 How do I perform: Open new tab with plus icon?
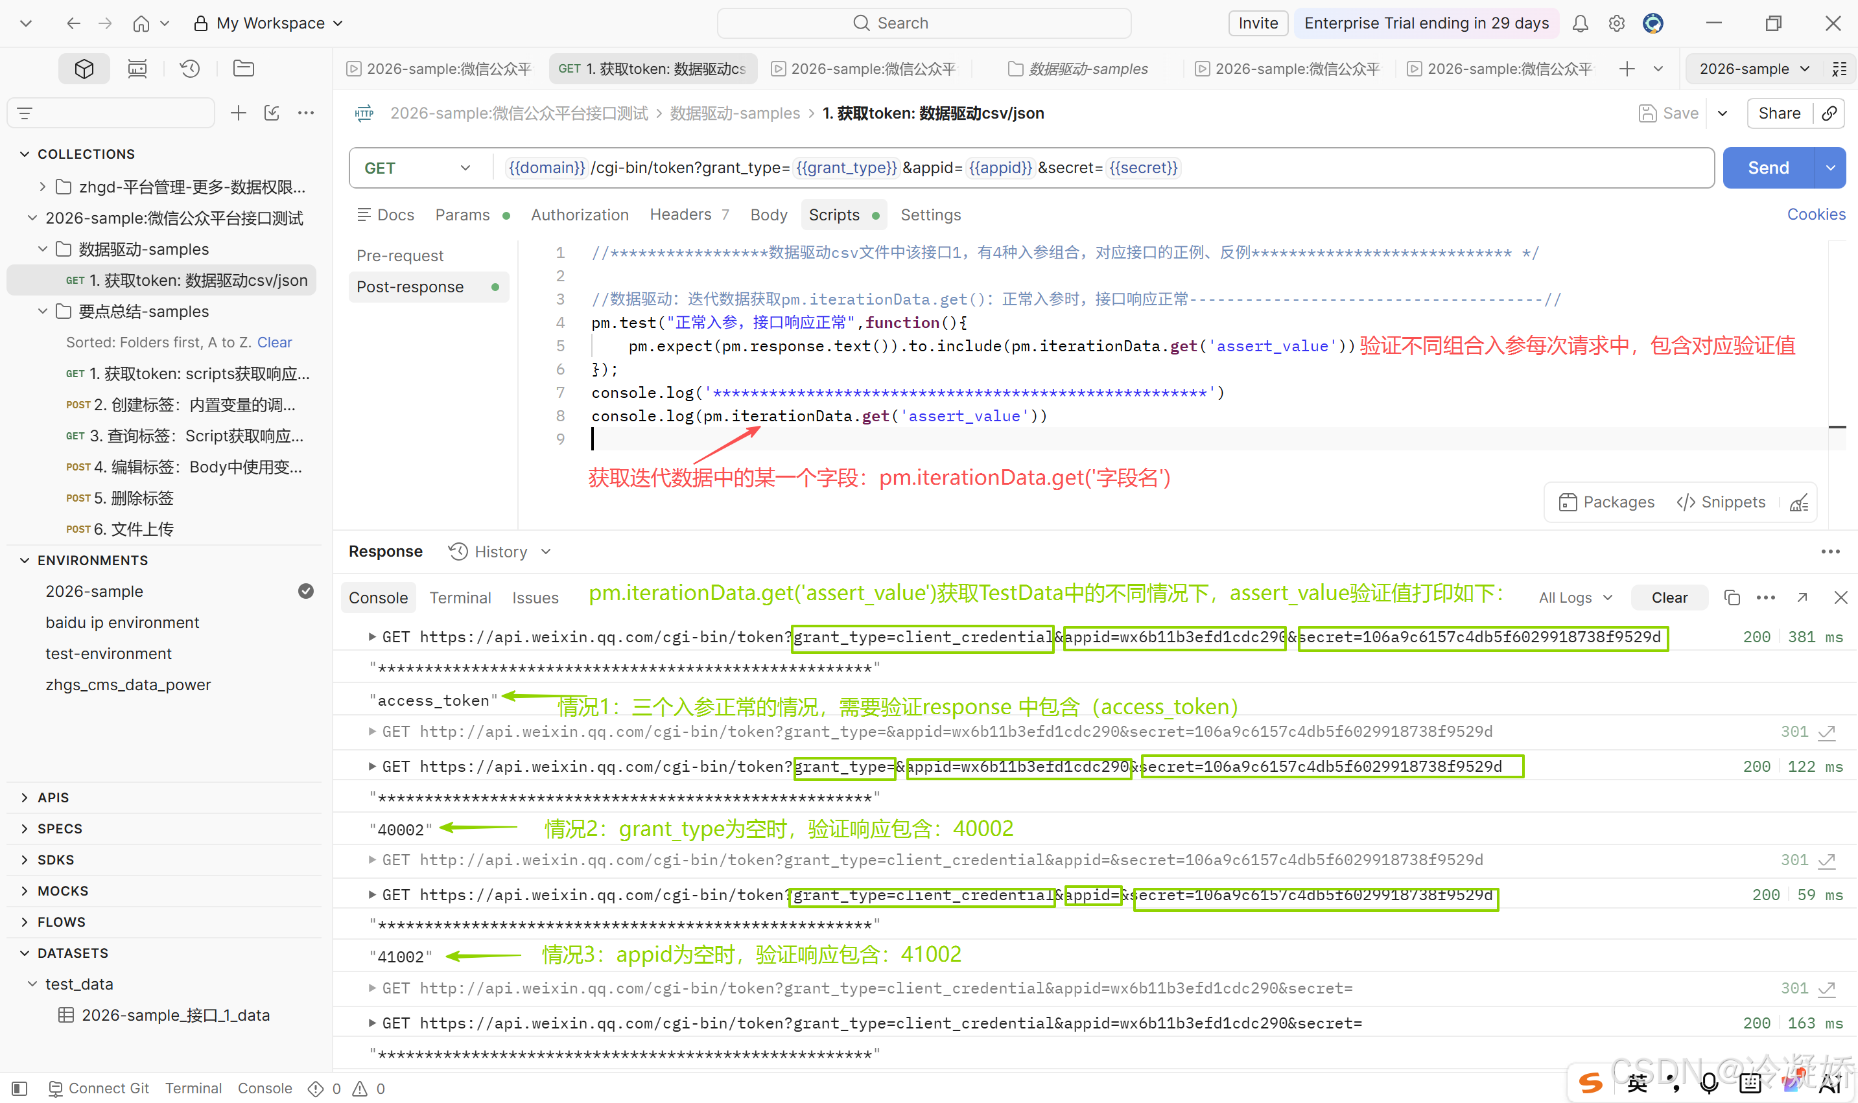point(1627,69)
